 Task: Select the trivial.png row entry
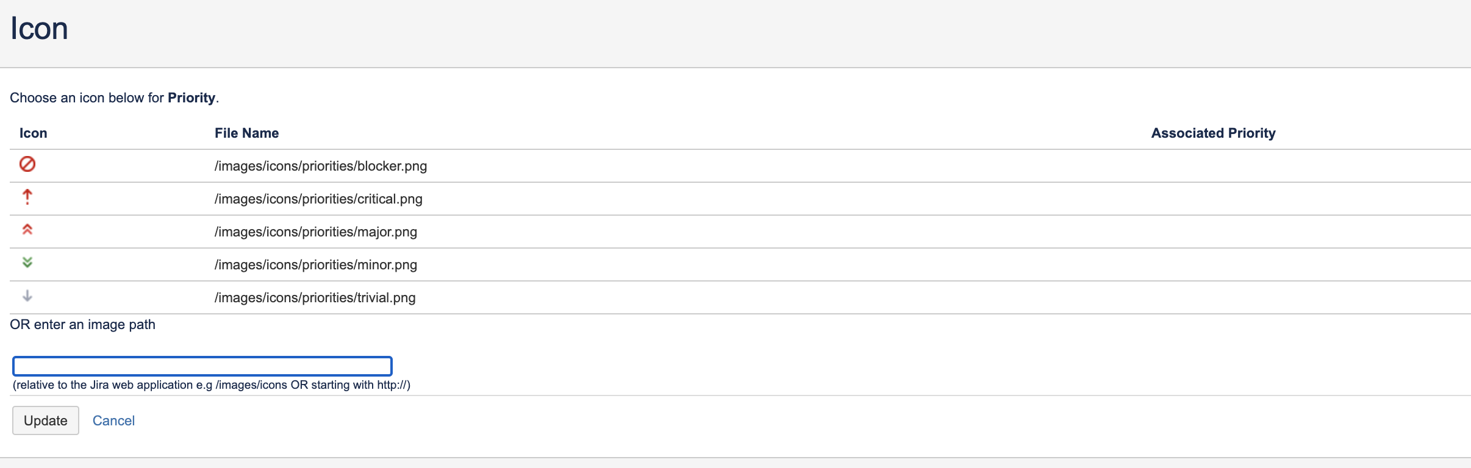[x=314, y=297]
